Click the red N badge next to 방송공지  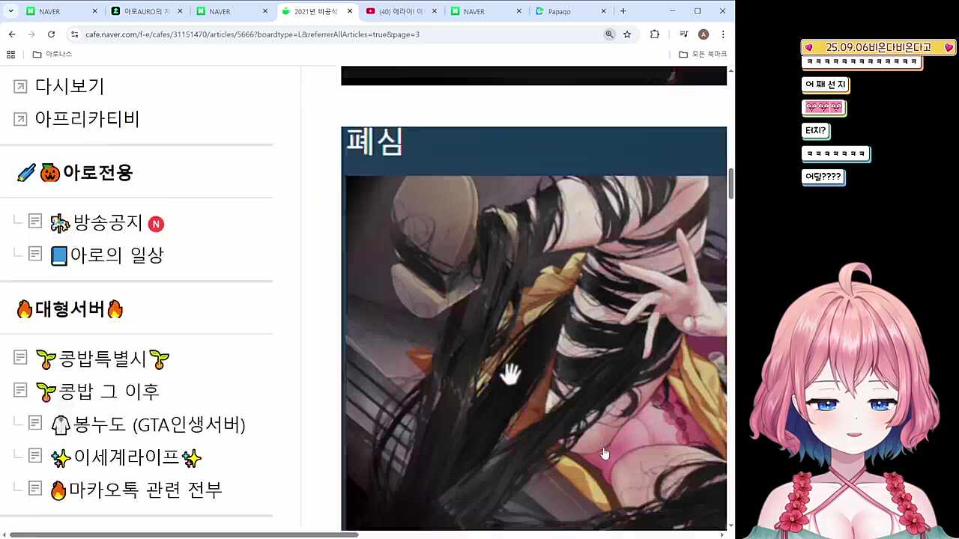point(156,223)
